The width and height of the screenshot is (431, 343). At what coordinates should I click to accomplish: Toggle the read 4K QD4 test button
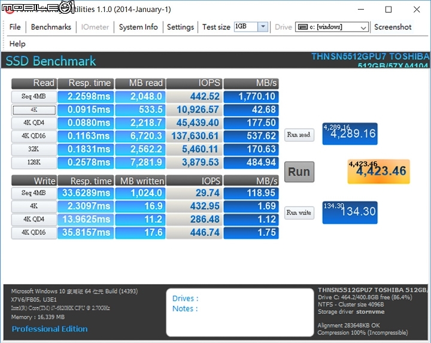34,123
